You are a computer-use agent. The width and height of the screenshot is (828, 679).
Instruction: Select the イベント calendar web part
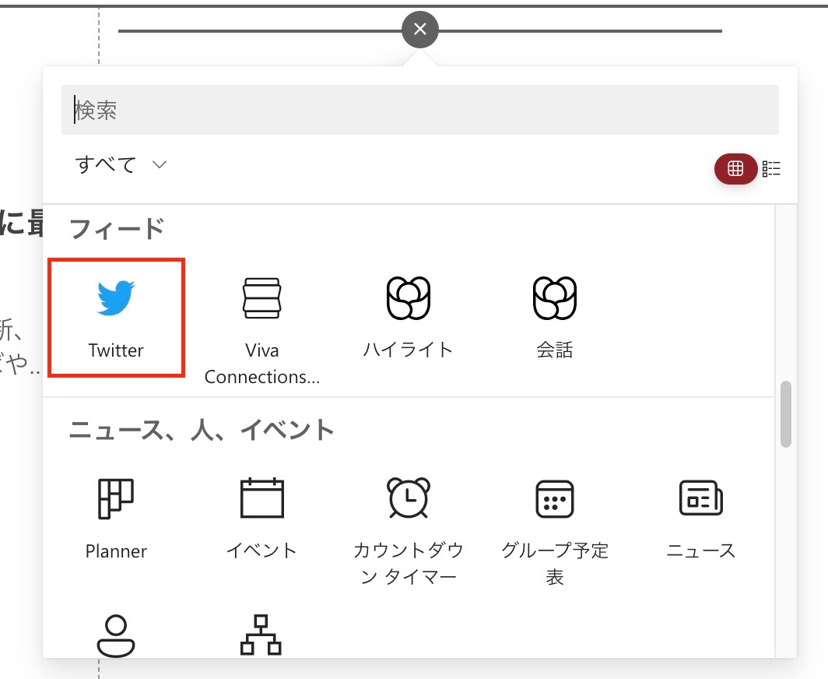click(x=262, y=519)
